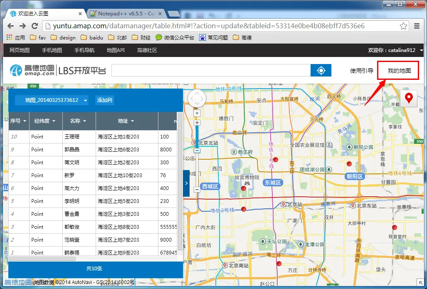Viewport: 427px width, 289px height.
Task: Open 地图API in top navigation
Action: [116, 50]
